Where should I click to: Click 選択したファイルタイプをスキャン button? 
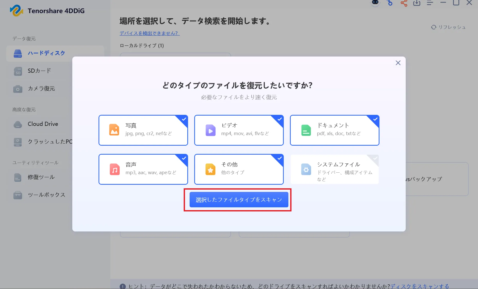238,200
